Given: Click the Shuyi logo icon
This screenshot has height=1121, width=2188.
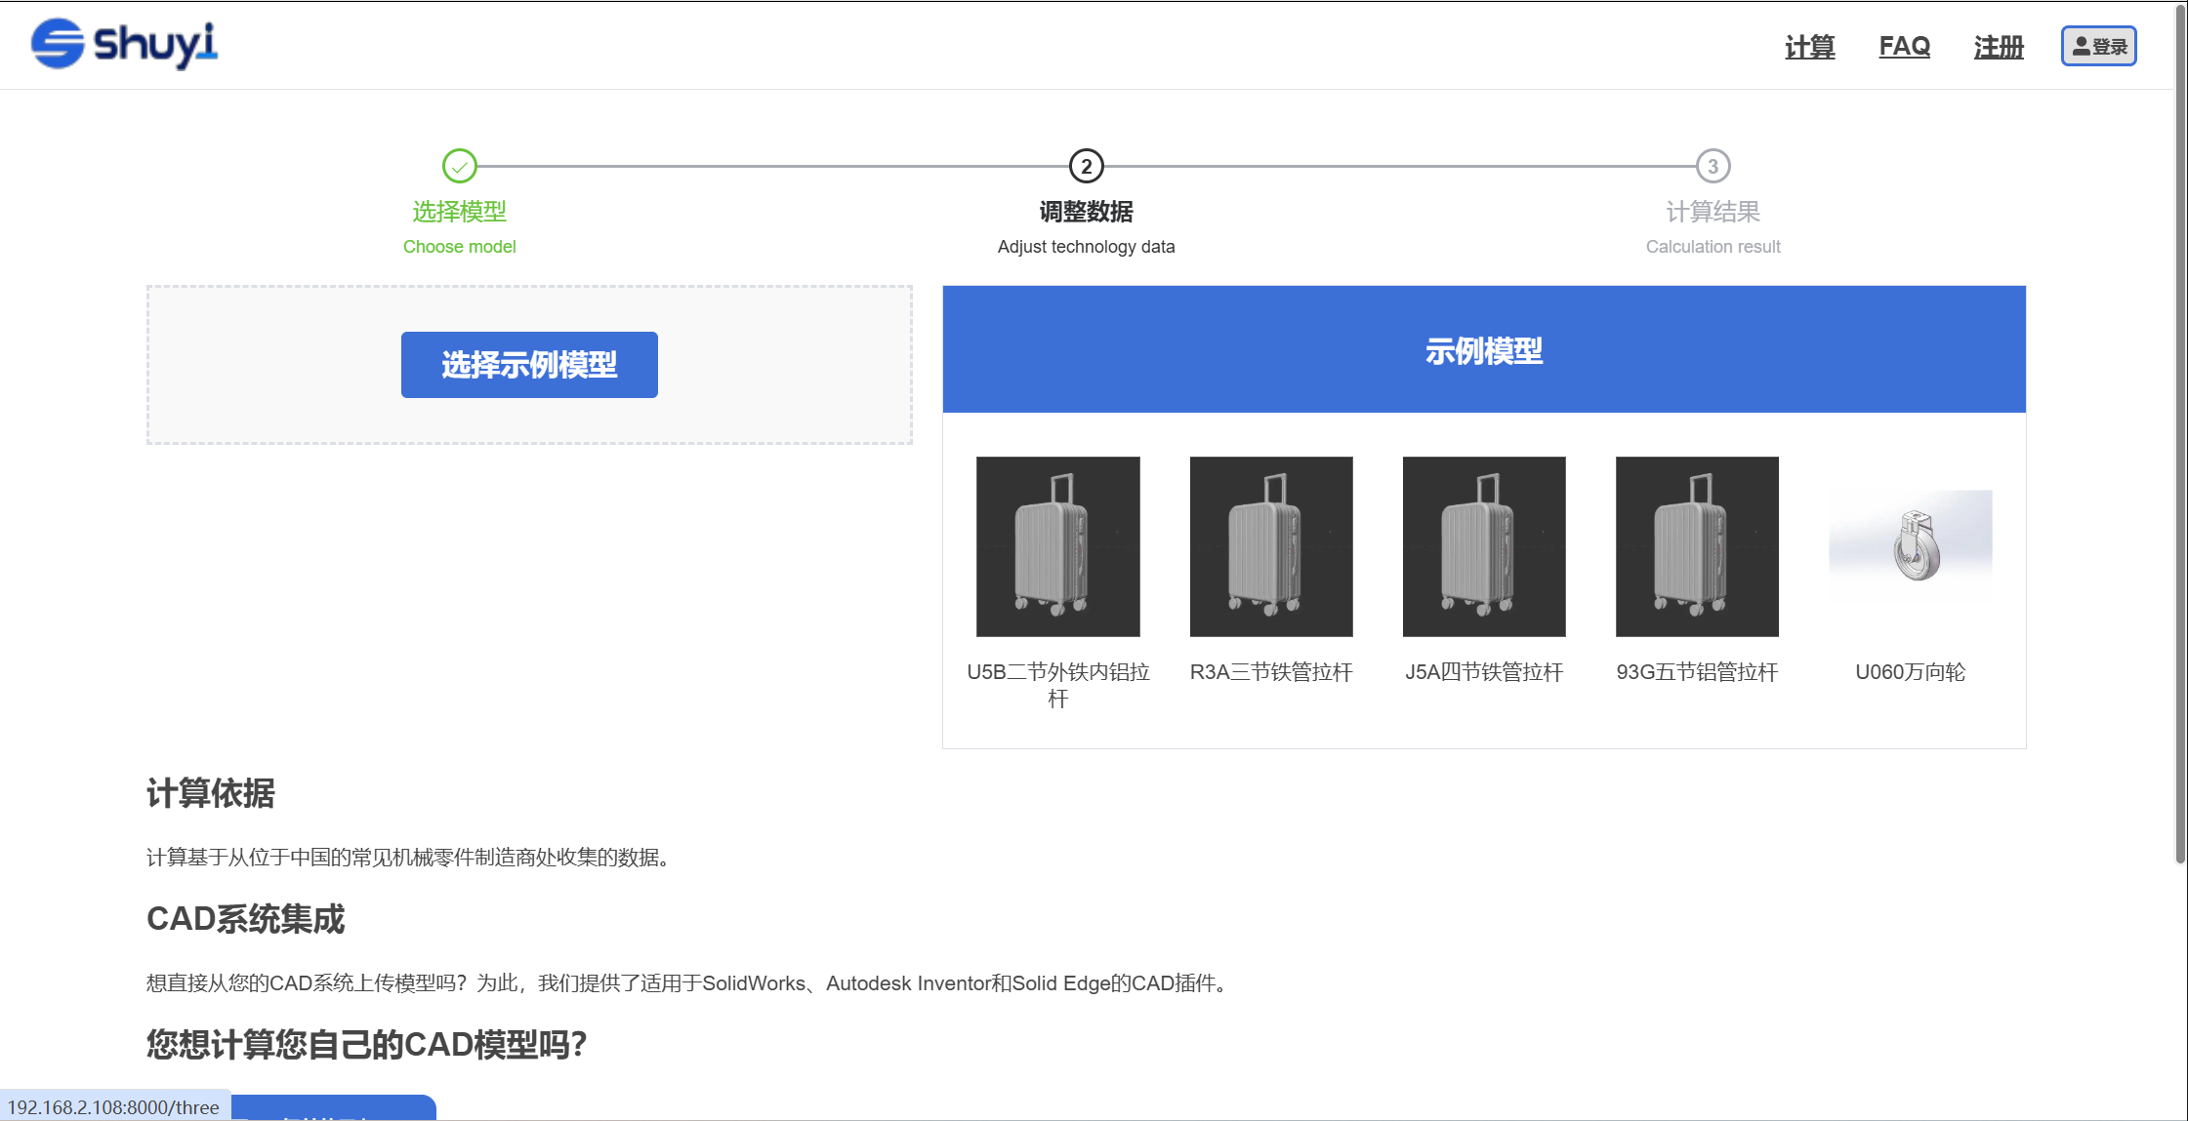Looking at the screenshot, I should click(x=58, y=44).
